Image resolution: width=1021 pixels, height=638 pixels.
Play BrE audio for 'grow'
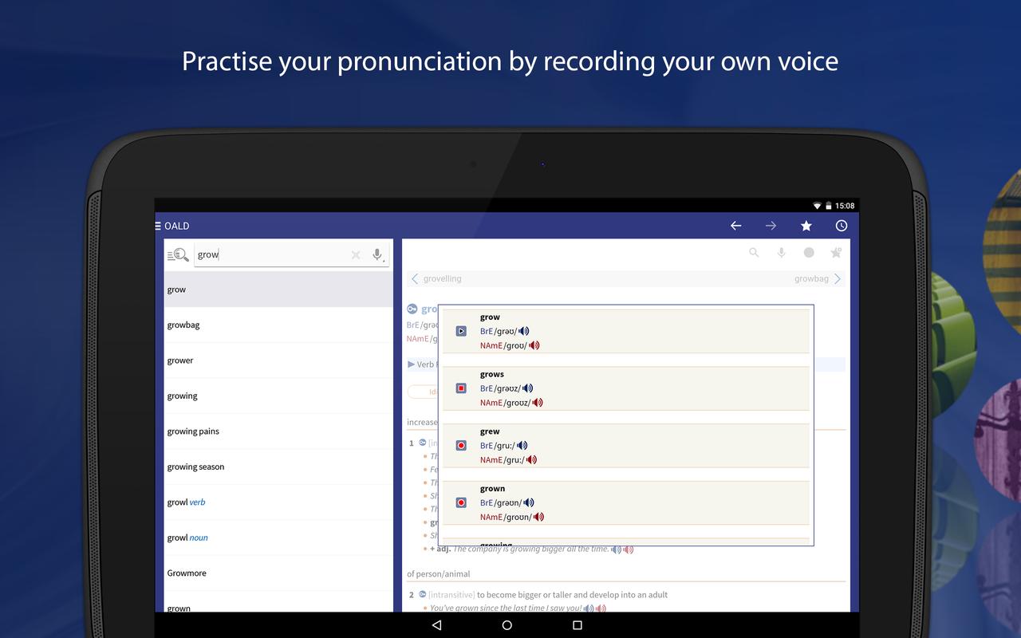524,331
